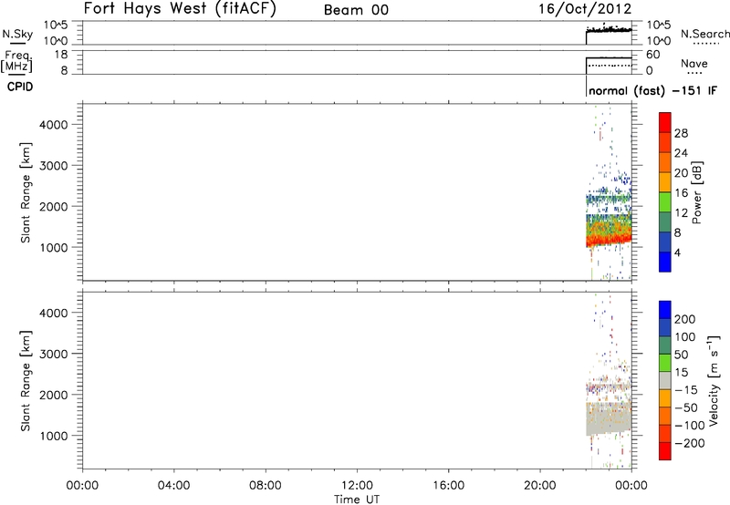Select the 'N.Sky' legend label

coord(17,34)
